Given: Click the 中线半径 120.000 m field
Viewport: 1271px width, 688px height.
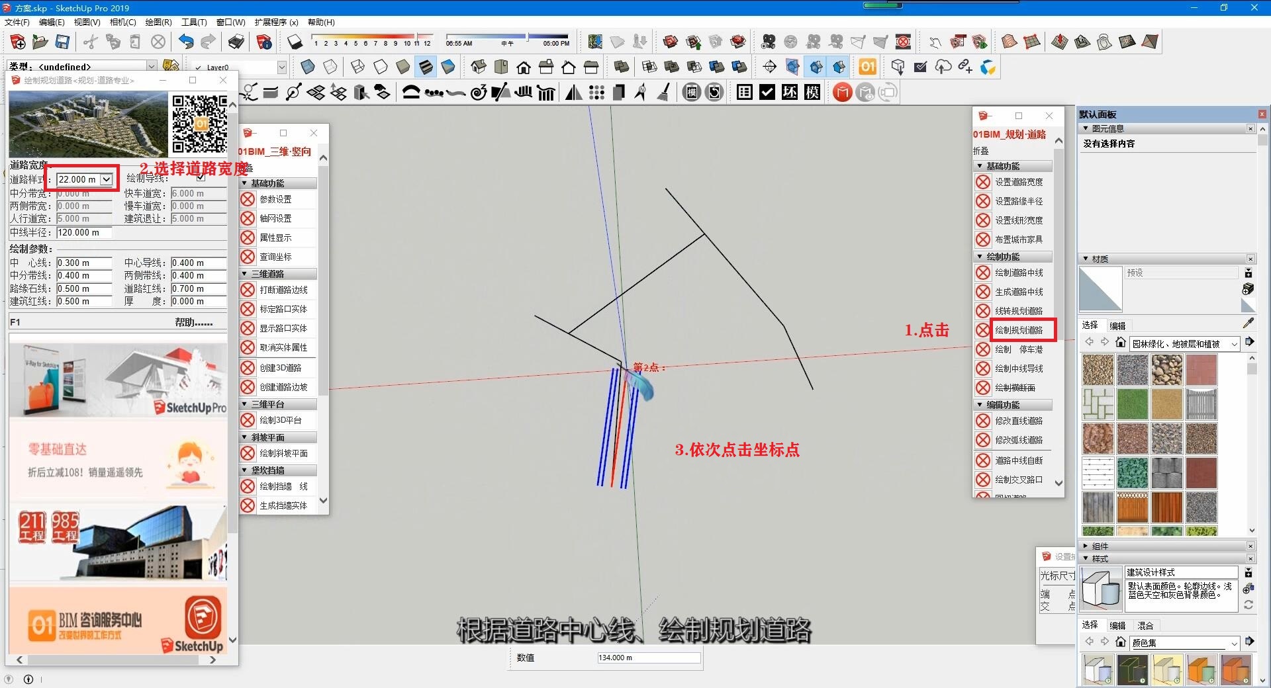Looking at the screenshot, I should pos(84,232).
